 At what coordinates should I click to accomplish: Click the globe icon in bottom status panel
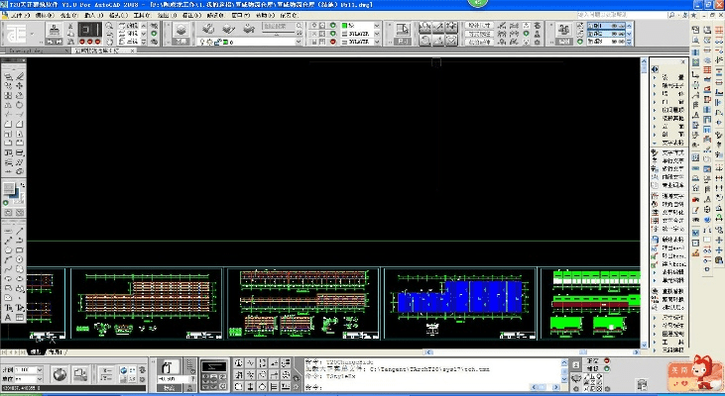click(x=60, y=374)
